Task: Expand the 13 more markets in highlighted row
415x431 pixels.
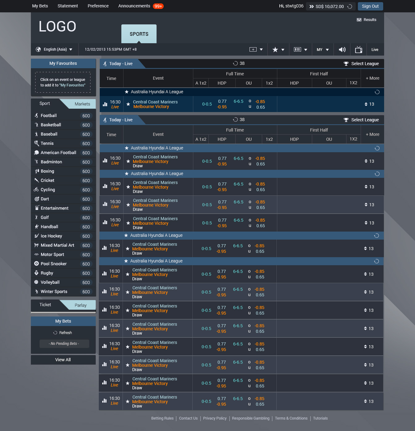Action: (x=369, y=104)
